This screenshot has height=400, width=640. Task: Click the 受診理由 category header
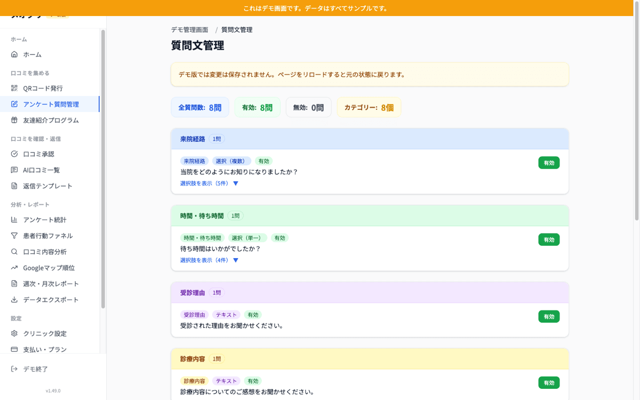370,292
